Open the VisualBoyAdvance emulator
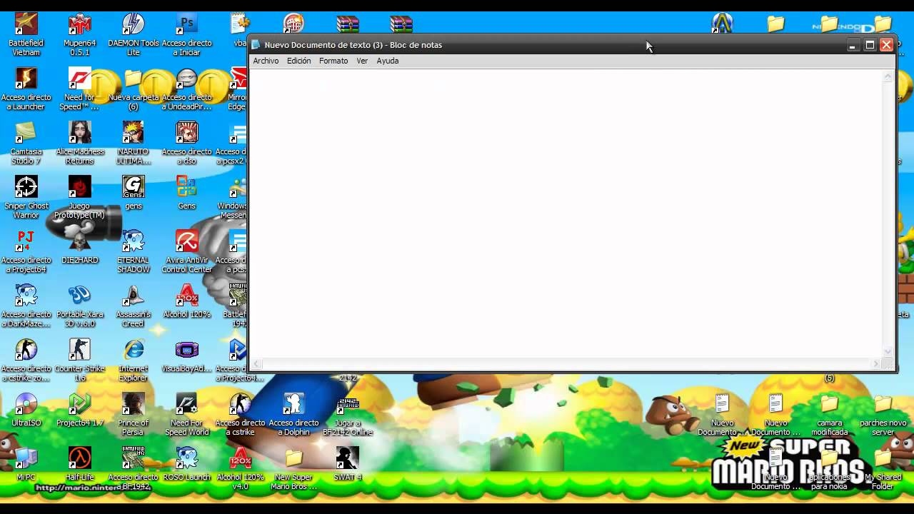Image resolution: width=914 pixels, height=514 pixels. point(186,351)
